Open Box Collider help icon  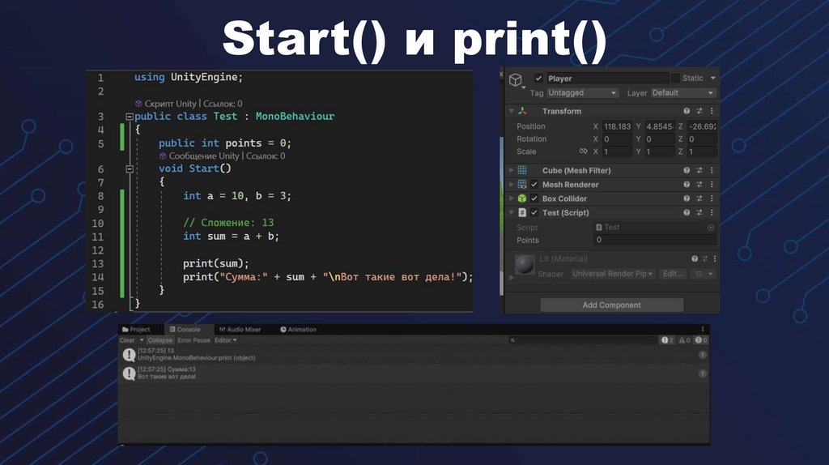point(687,198)
